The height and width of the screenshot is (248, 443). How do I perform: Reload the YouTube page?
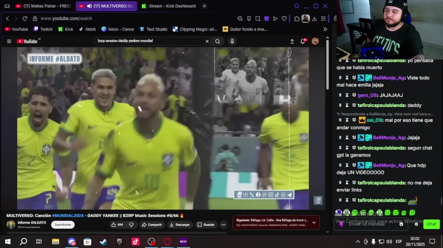pos(25,19)
